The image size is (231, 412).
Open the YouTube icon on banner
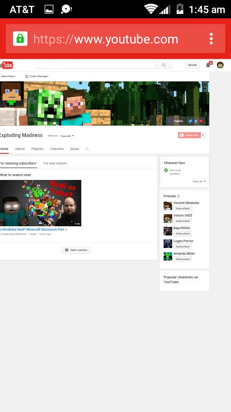201,121
